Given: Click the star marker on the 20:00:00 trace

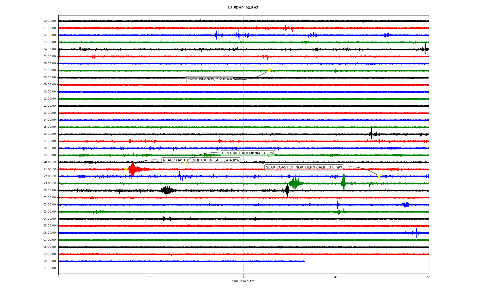Looking at the screenshot, I should 185,162.
